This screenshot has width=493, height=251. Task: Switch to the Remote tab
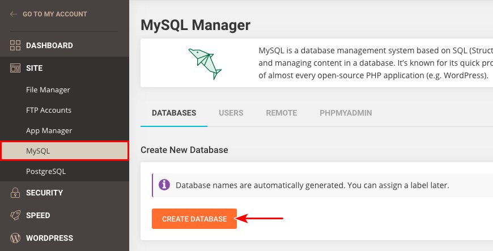(x=282, y=113)
